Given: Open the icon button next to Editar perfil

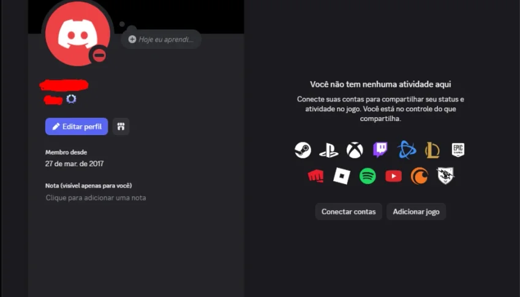Looking at the screenshot, I should point(121,127).
